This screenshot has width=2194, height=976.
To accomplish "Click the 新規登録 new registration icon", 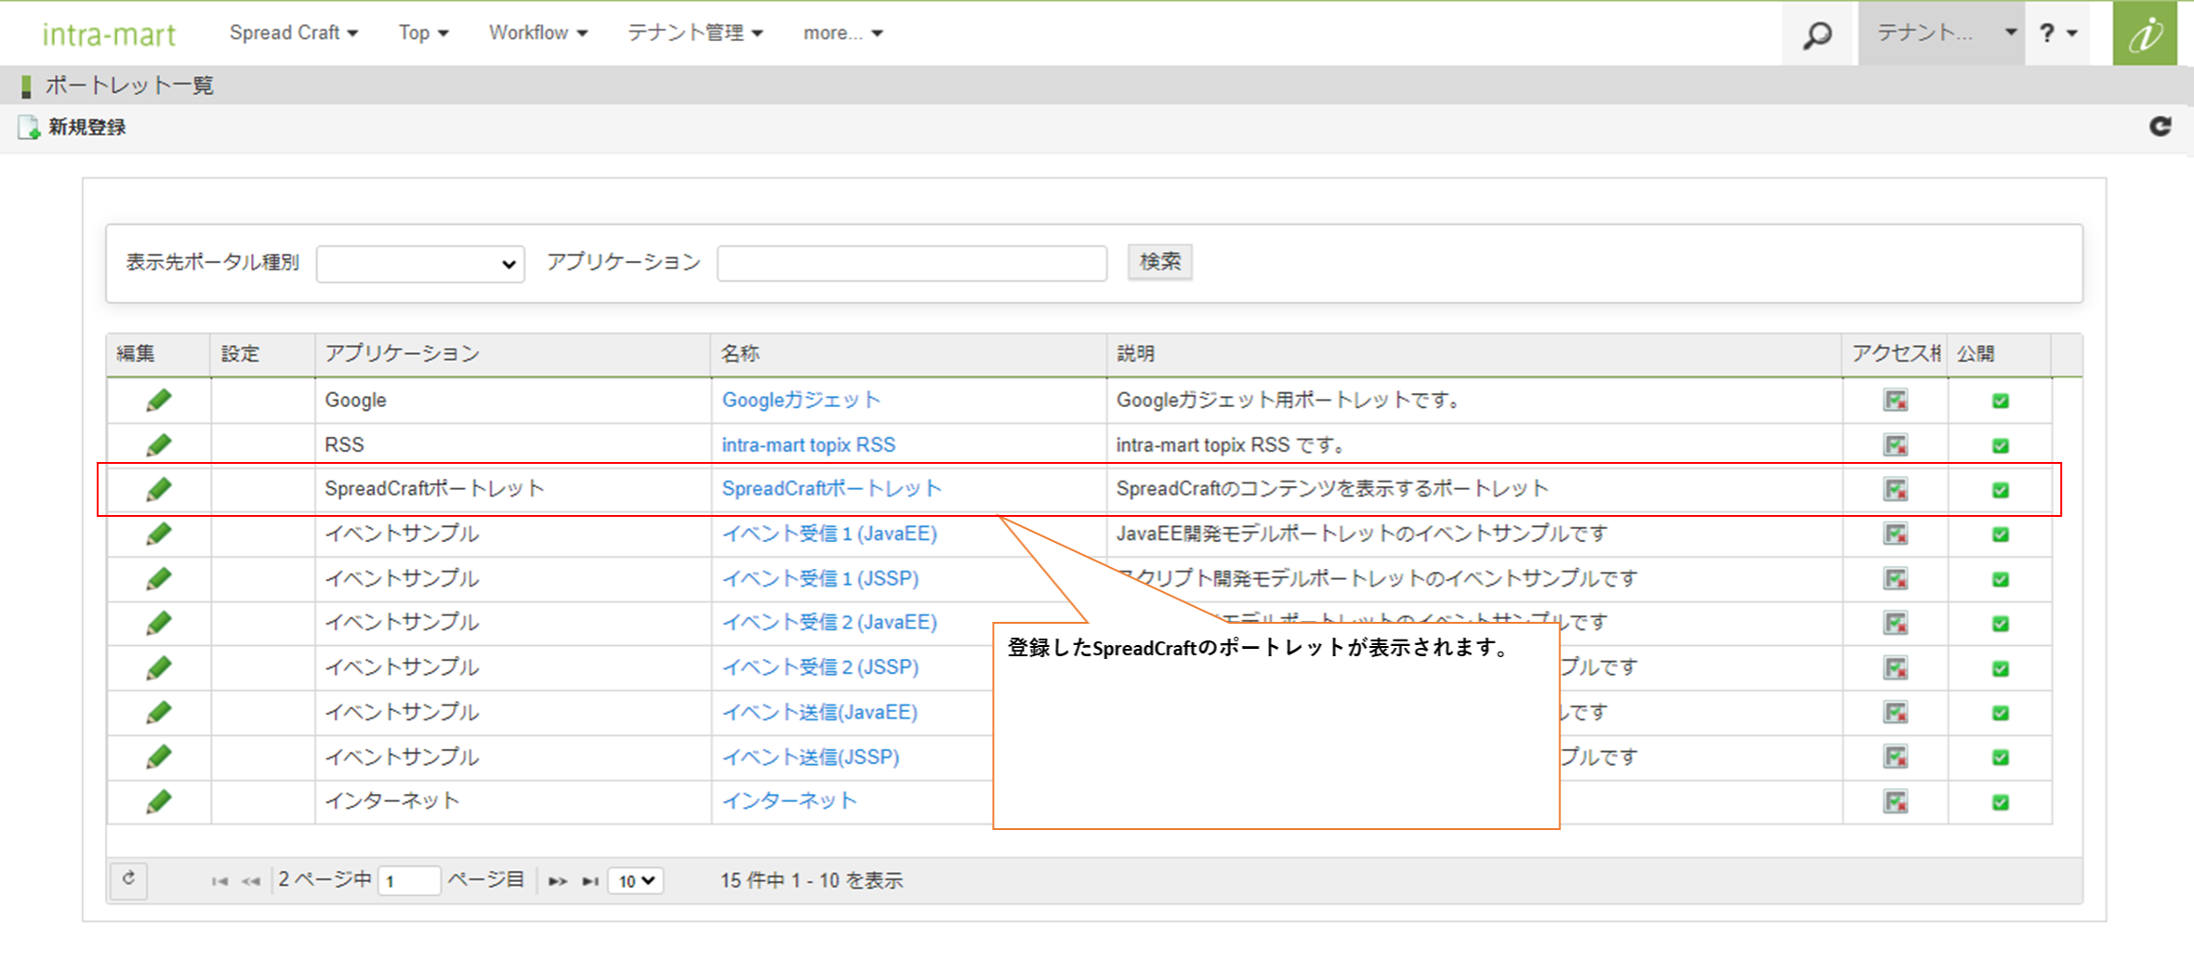I will 29,127.
